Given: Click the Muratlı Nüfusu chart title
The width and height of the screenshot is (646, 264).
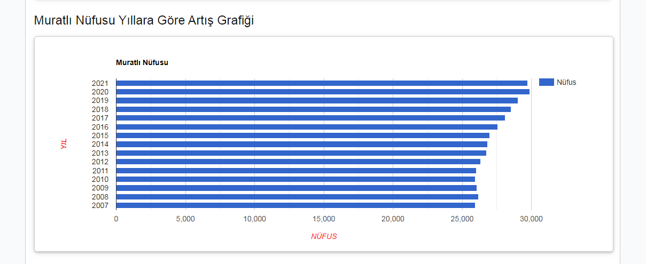Looking at the screenshot, I should (142, 62).
